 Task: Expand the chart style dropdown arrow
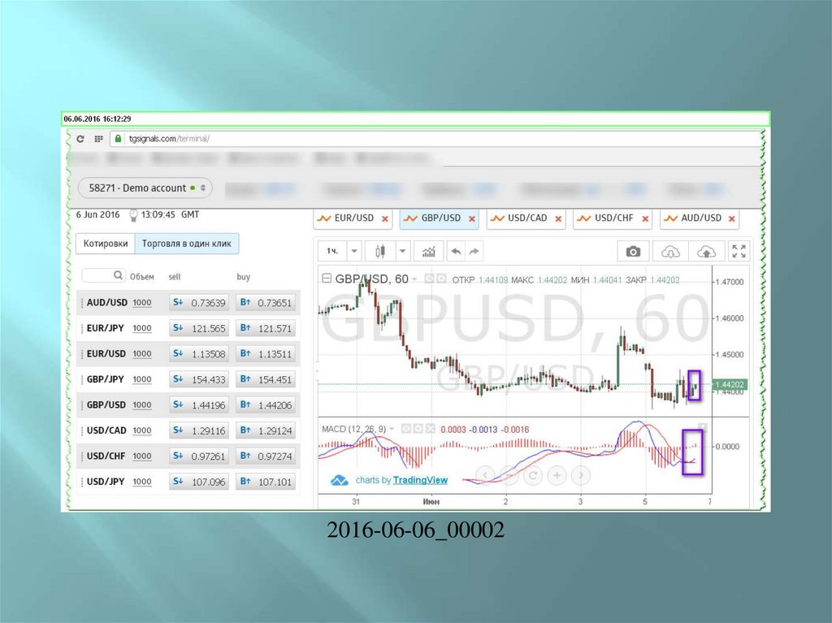click(x=403, y=251)
